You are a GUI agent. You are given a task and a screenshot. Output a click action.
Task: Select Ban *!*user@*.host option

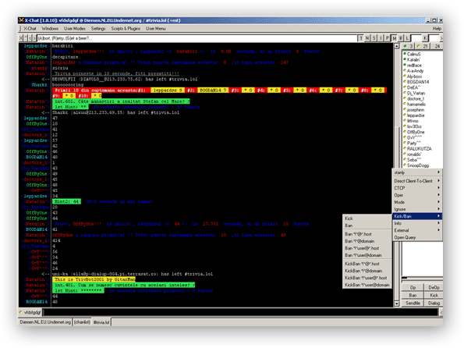pos(367,248)
